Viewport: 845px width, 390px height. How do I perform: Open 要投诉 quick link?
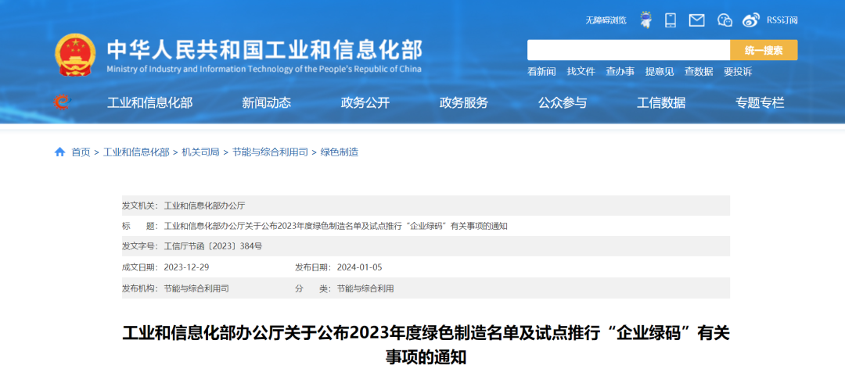point(738,72)
